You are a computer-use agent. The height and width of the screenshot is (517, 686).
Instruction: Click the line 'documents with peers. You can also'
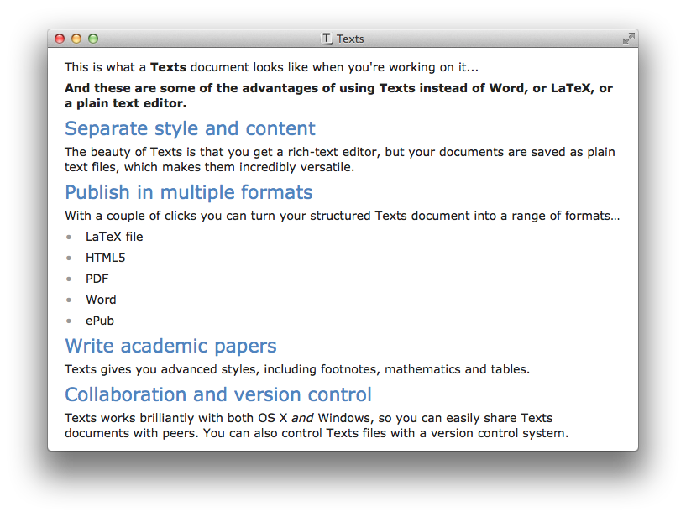[317, 433]
